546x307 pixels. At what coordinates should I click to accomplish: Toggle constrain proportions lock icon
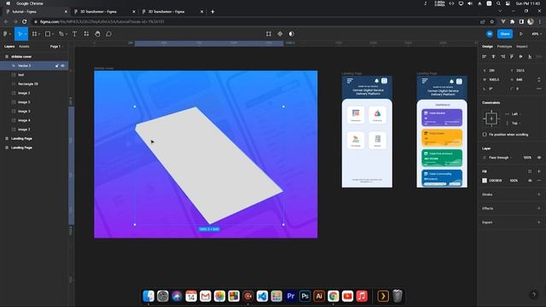coord(539,79)
